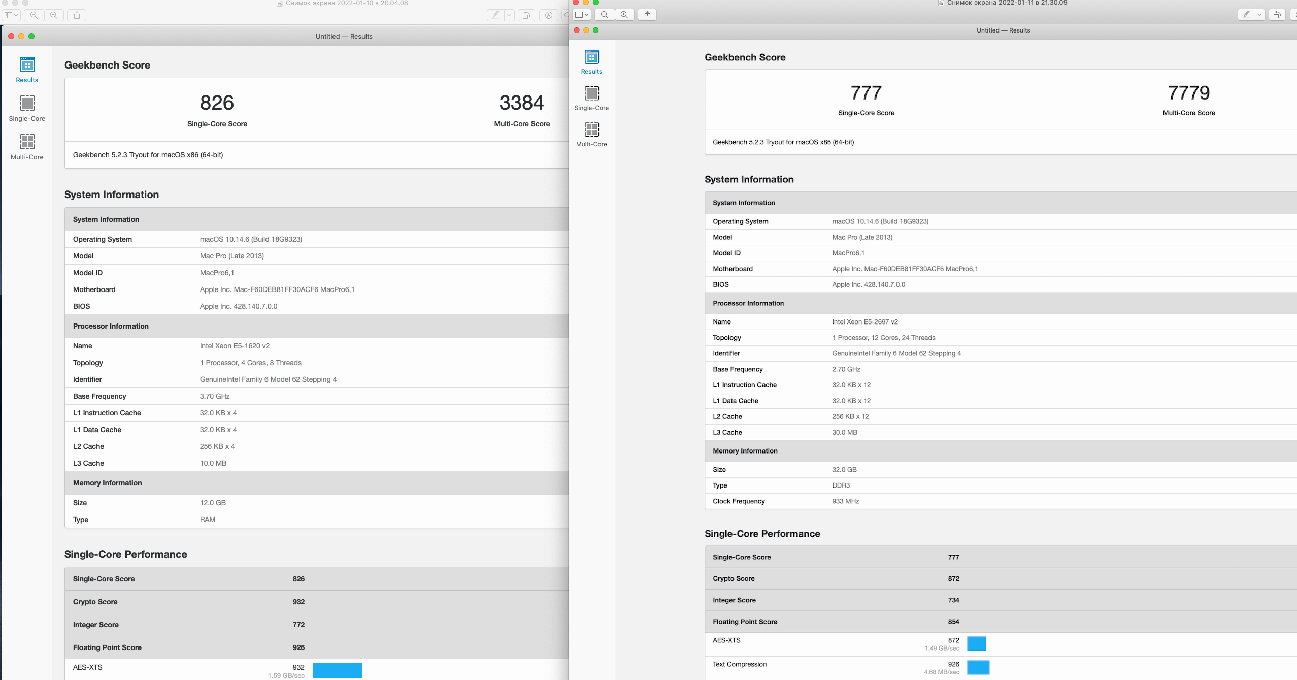Click Share in the 2022-01-11 Preview toolbar

[x=647, y=15]
